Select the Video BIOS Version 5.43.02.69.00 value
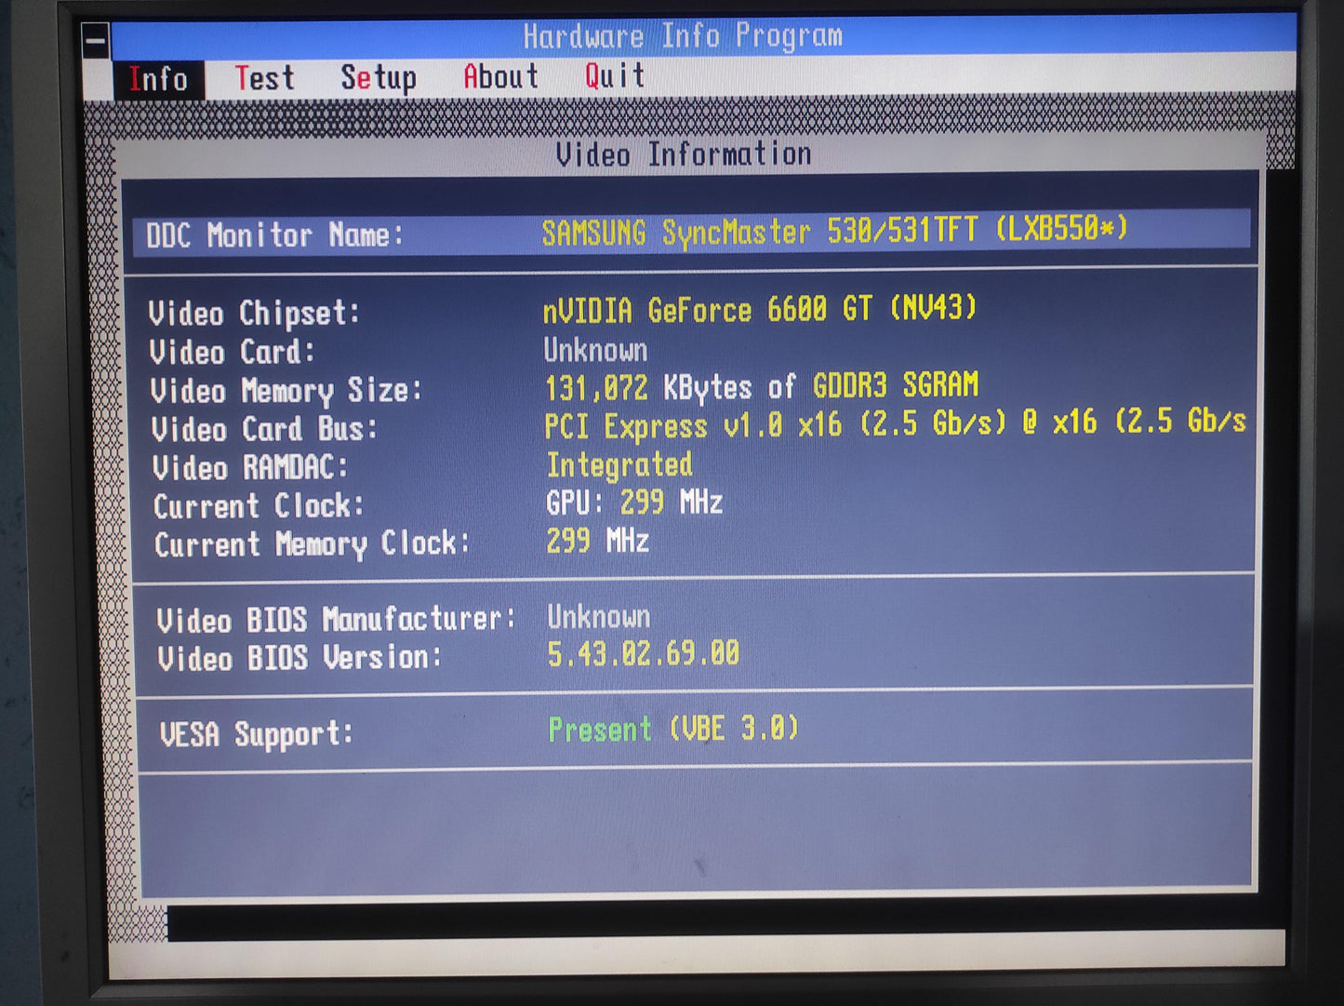This screenshot has height=1006, width=1344. coord(643,654)
